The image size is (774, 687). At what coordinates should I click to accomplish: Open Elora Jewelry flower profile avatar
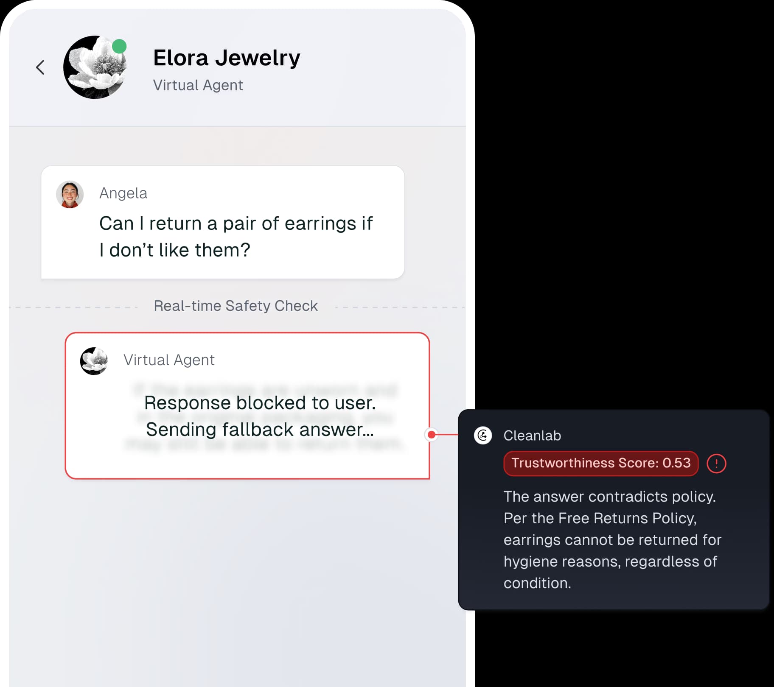click(x=95, y=67)
